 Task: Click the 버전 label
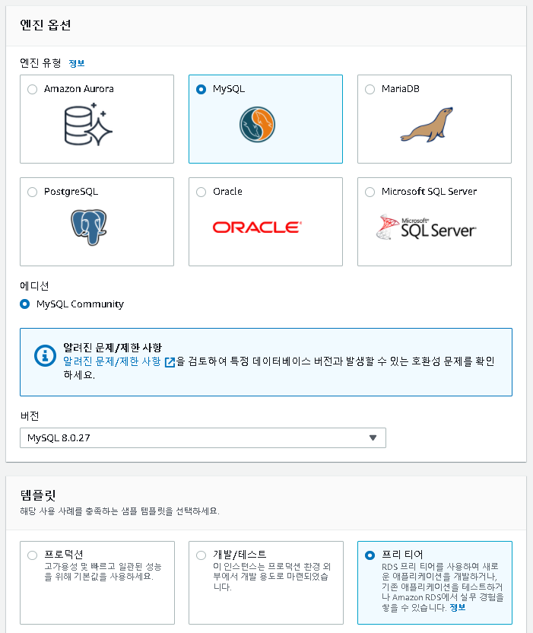point(30,416)
